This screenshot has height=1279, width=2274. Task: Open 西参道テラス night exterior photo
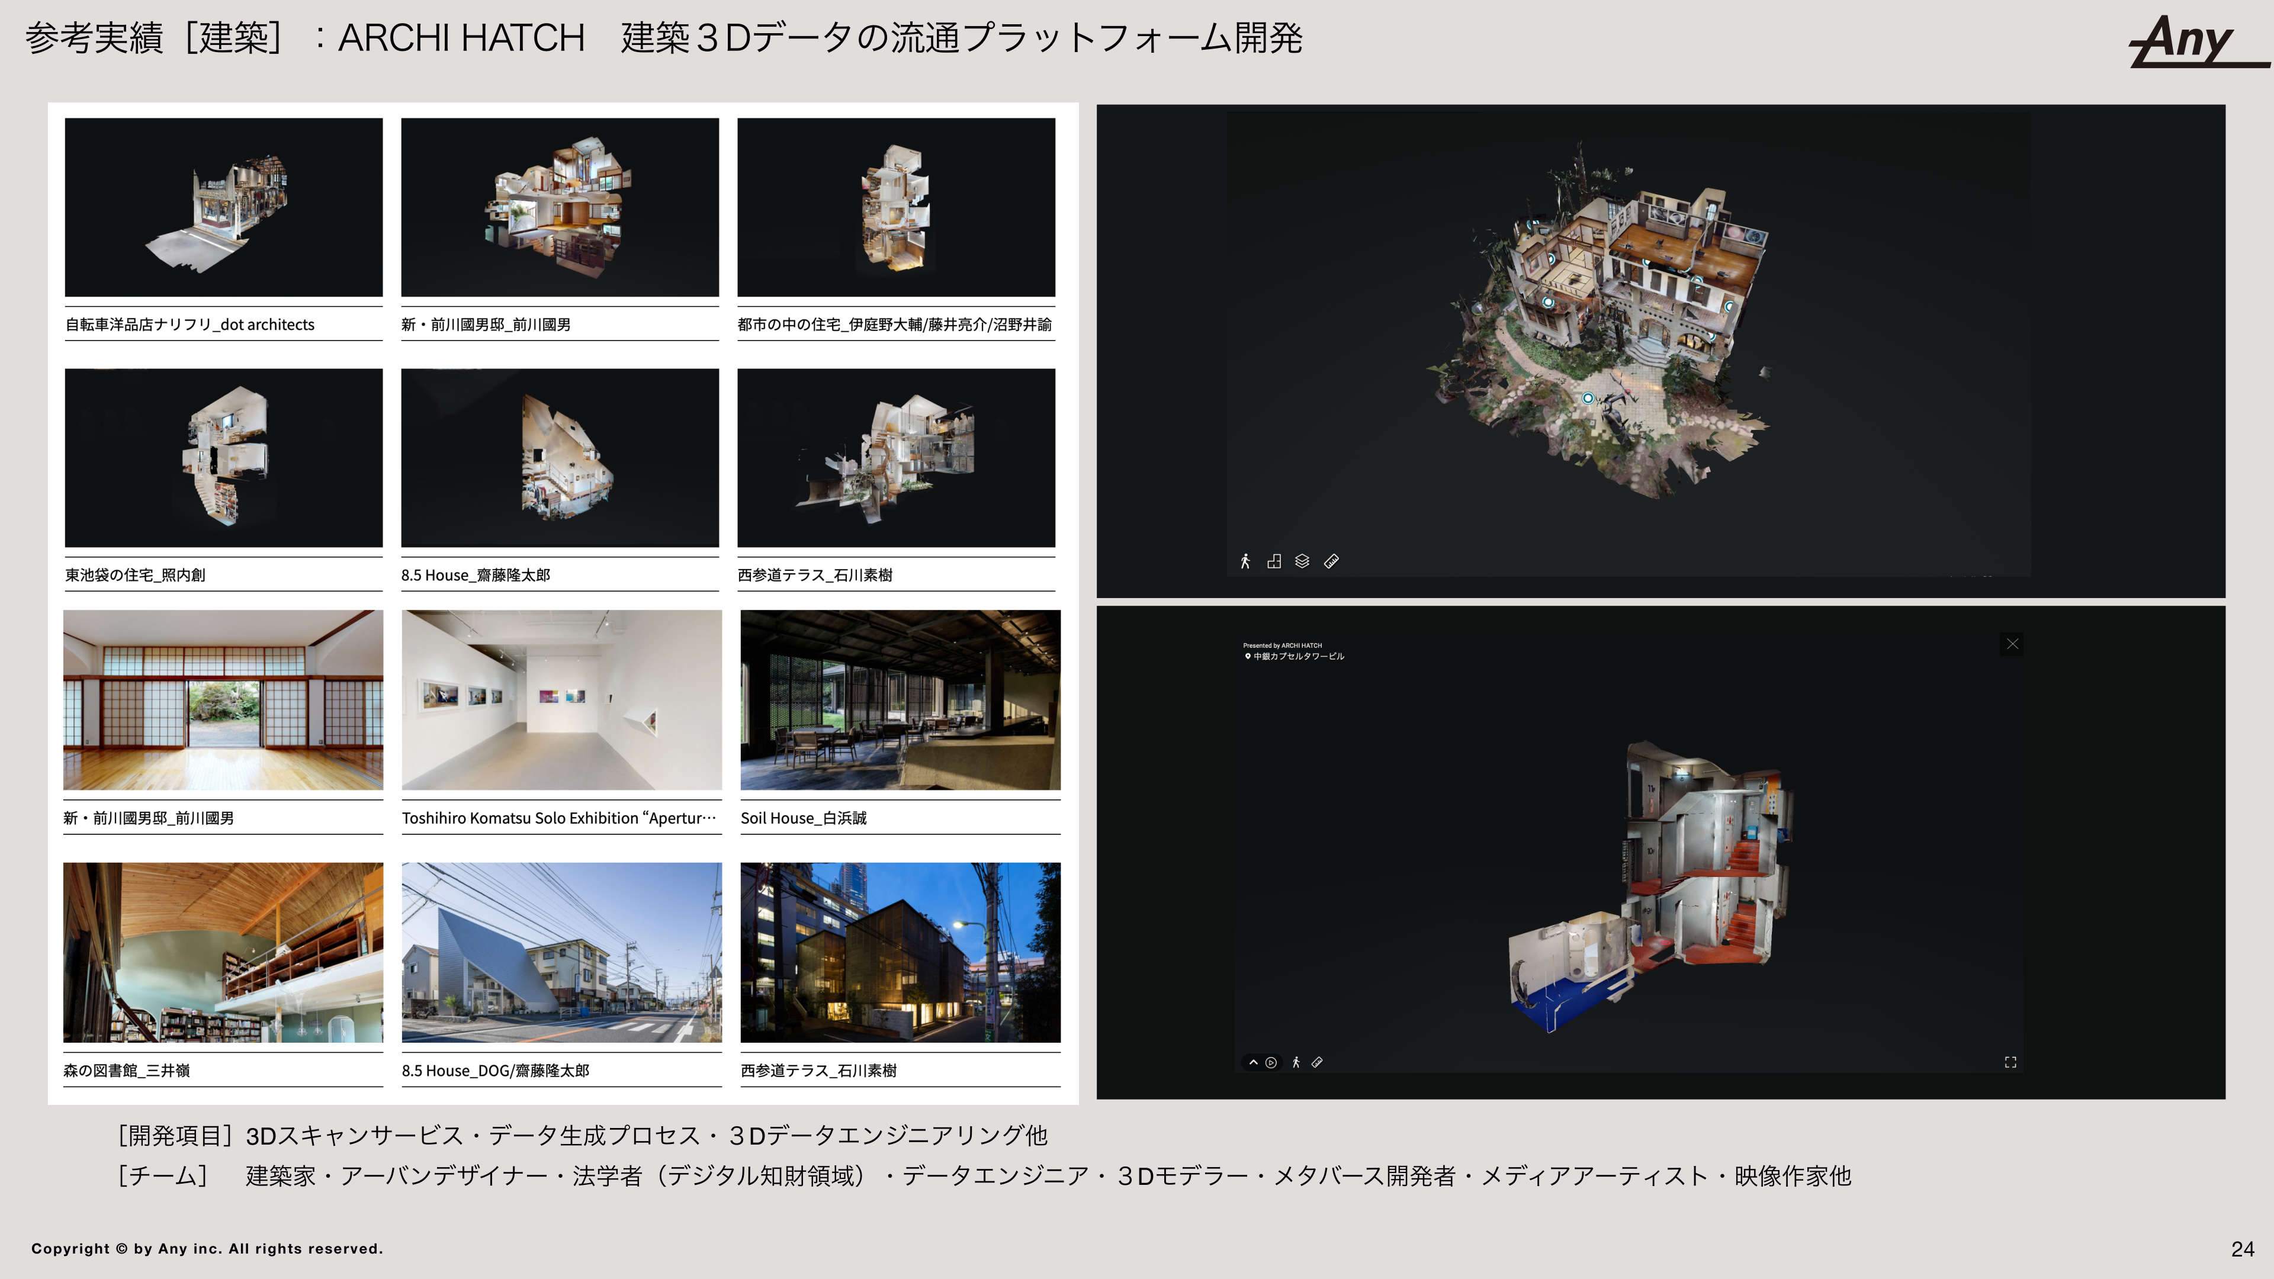pyautogui.click(x=900, y=952)
